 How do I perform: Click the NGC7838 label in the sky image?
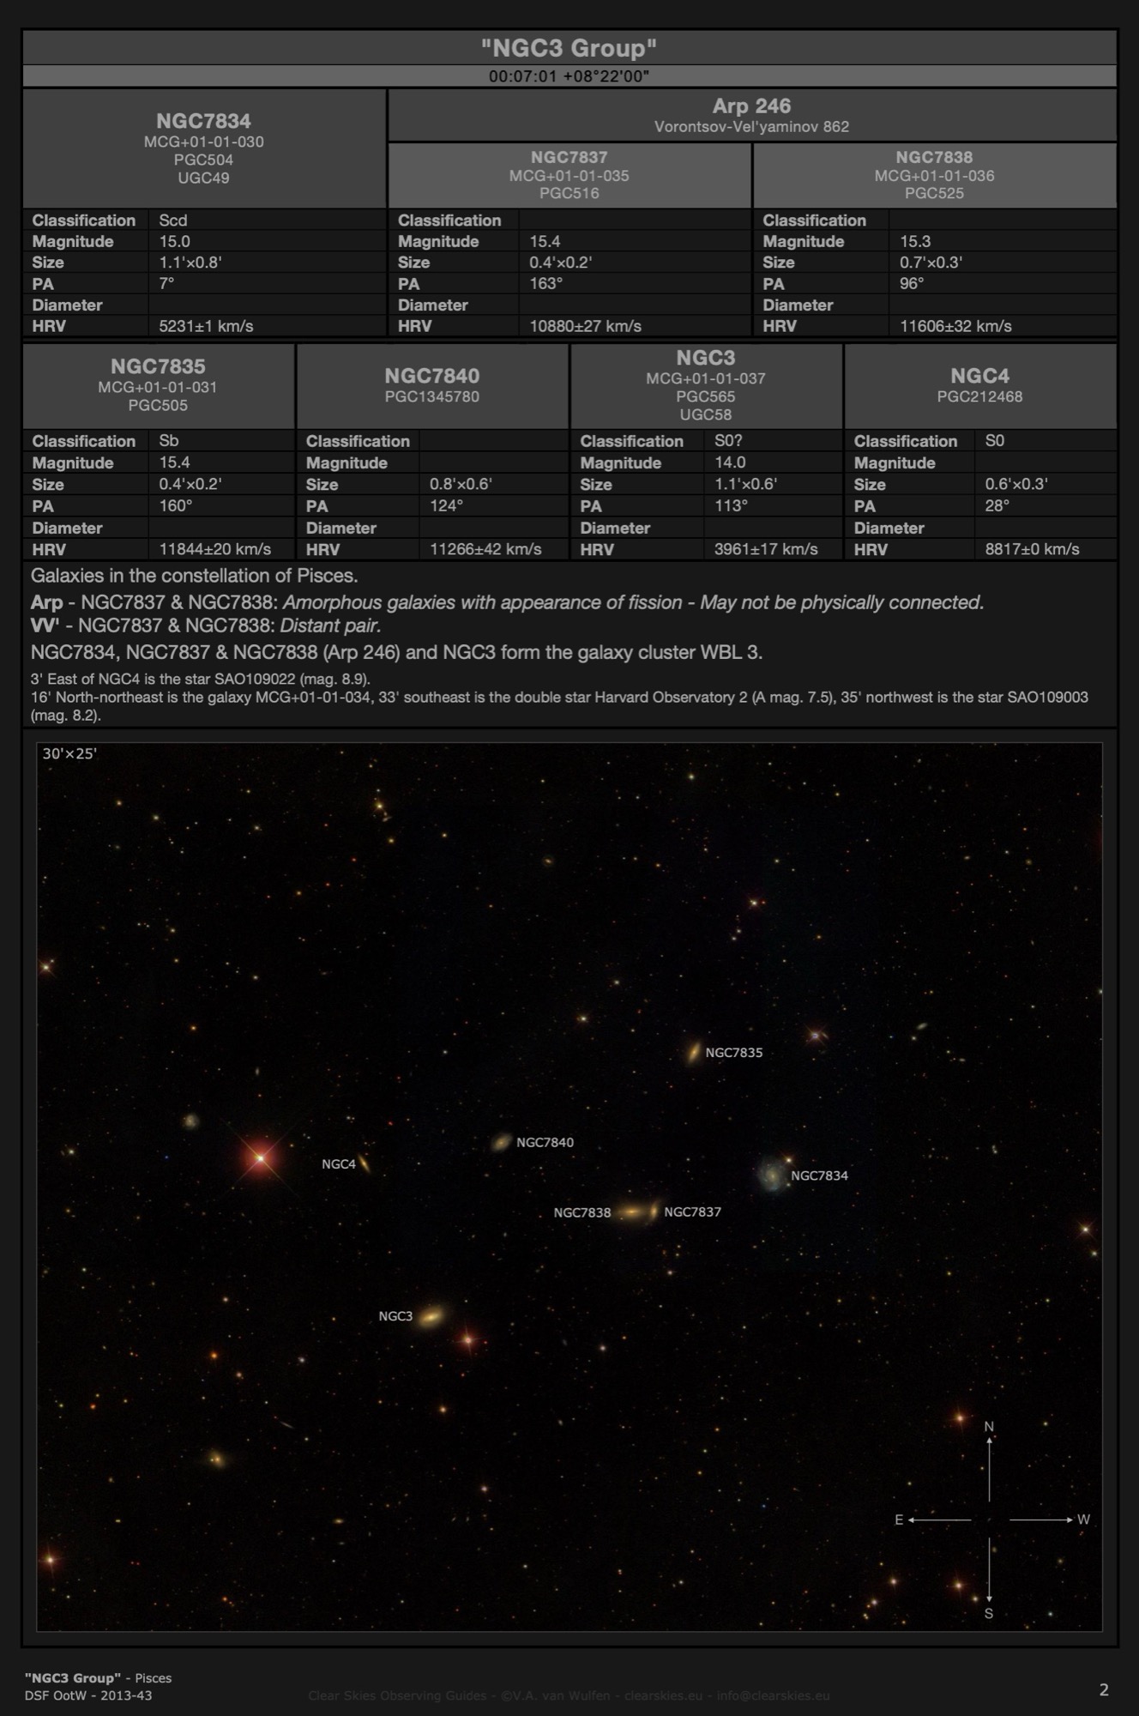tap(582, 1212)
